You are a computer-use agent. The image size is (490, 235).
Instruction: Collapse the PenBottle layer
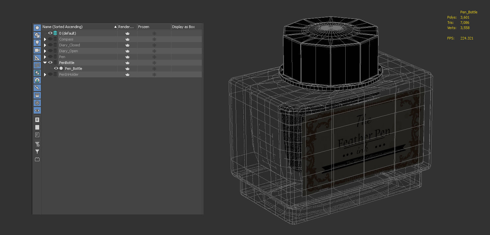[45, 63]
